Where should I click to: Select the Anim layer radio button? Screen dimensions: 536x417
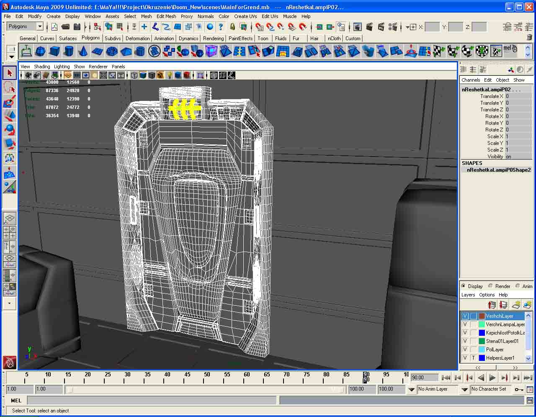pos(518,286)
